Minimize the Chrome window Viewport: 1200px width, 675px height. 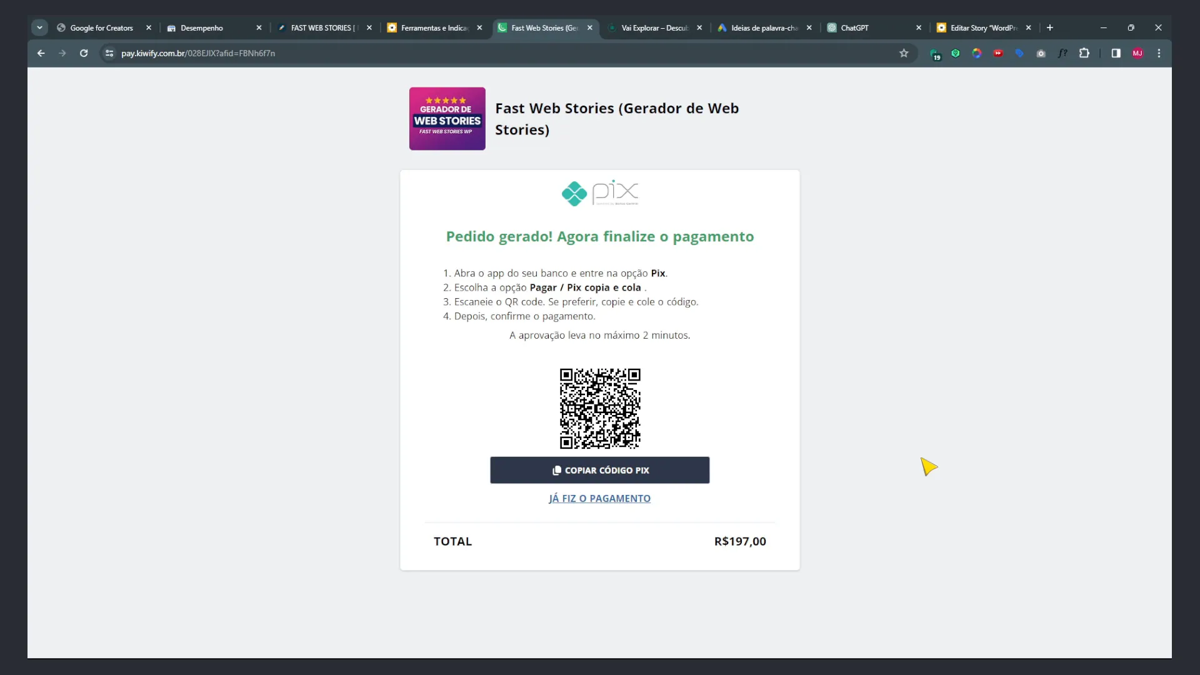pyautogui.click(x=1104, y=27)
